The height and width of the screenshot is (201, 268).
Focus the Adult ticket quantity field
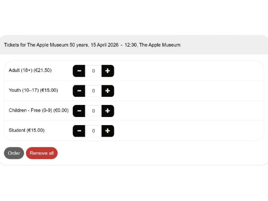click(93, 71)
